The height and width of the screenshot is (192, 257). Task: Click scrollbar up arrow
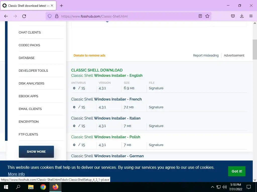(255, 23)
